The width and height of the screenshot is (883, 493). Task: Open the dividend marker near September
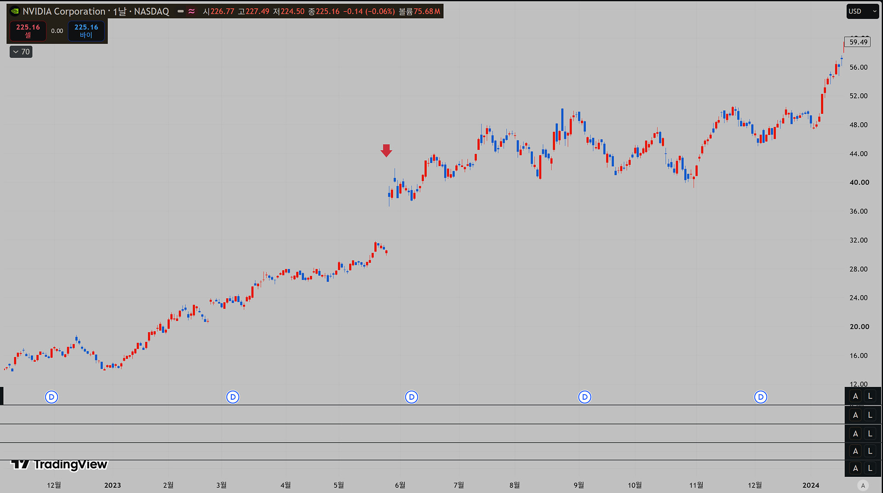tap(585, 397)
